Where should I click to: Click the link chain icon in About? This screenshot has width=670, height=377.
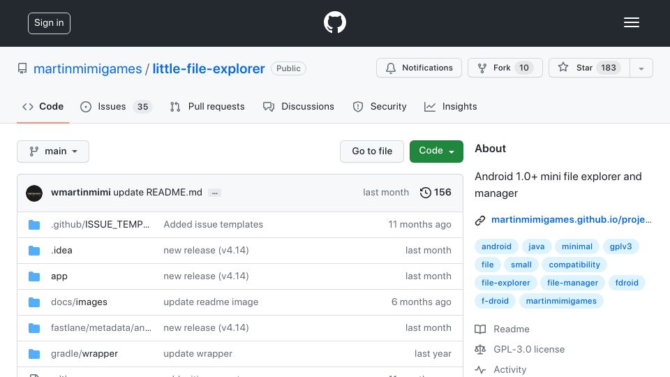[480, 220]
